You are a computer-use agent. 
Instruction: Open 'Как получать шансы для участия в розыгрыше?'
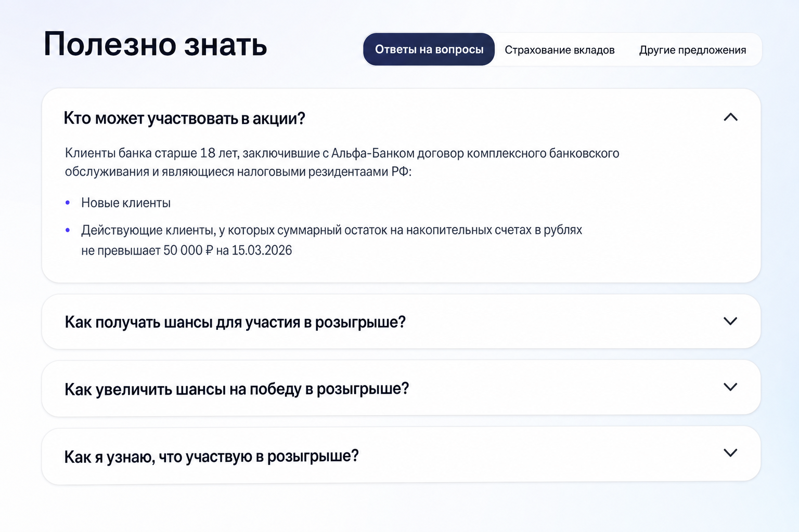click(235, 322)
